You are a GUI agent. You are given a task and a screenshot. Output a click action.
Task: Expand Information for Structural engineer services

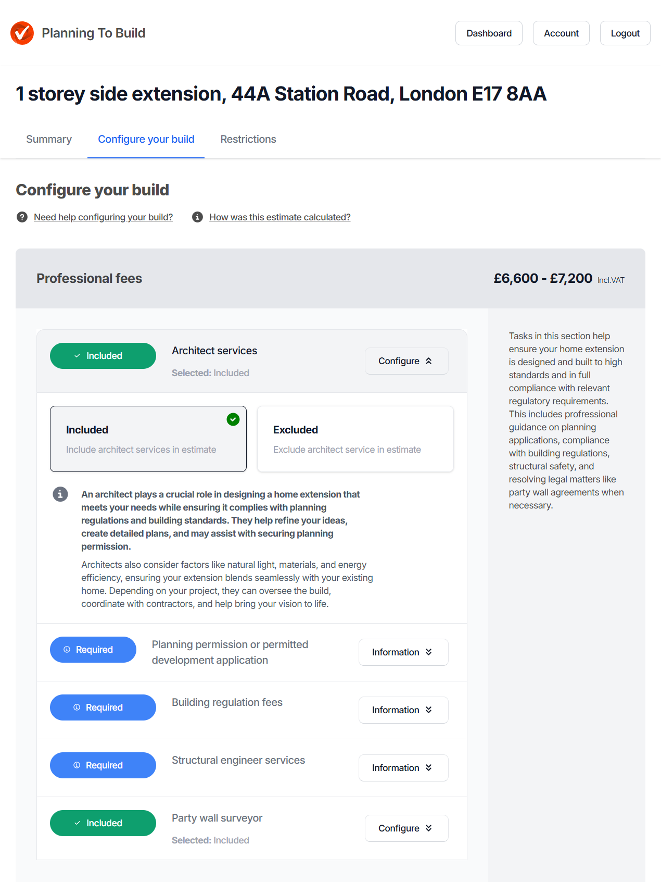(403, 768)
